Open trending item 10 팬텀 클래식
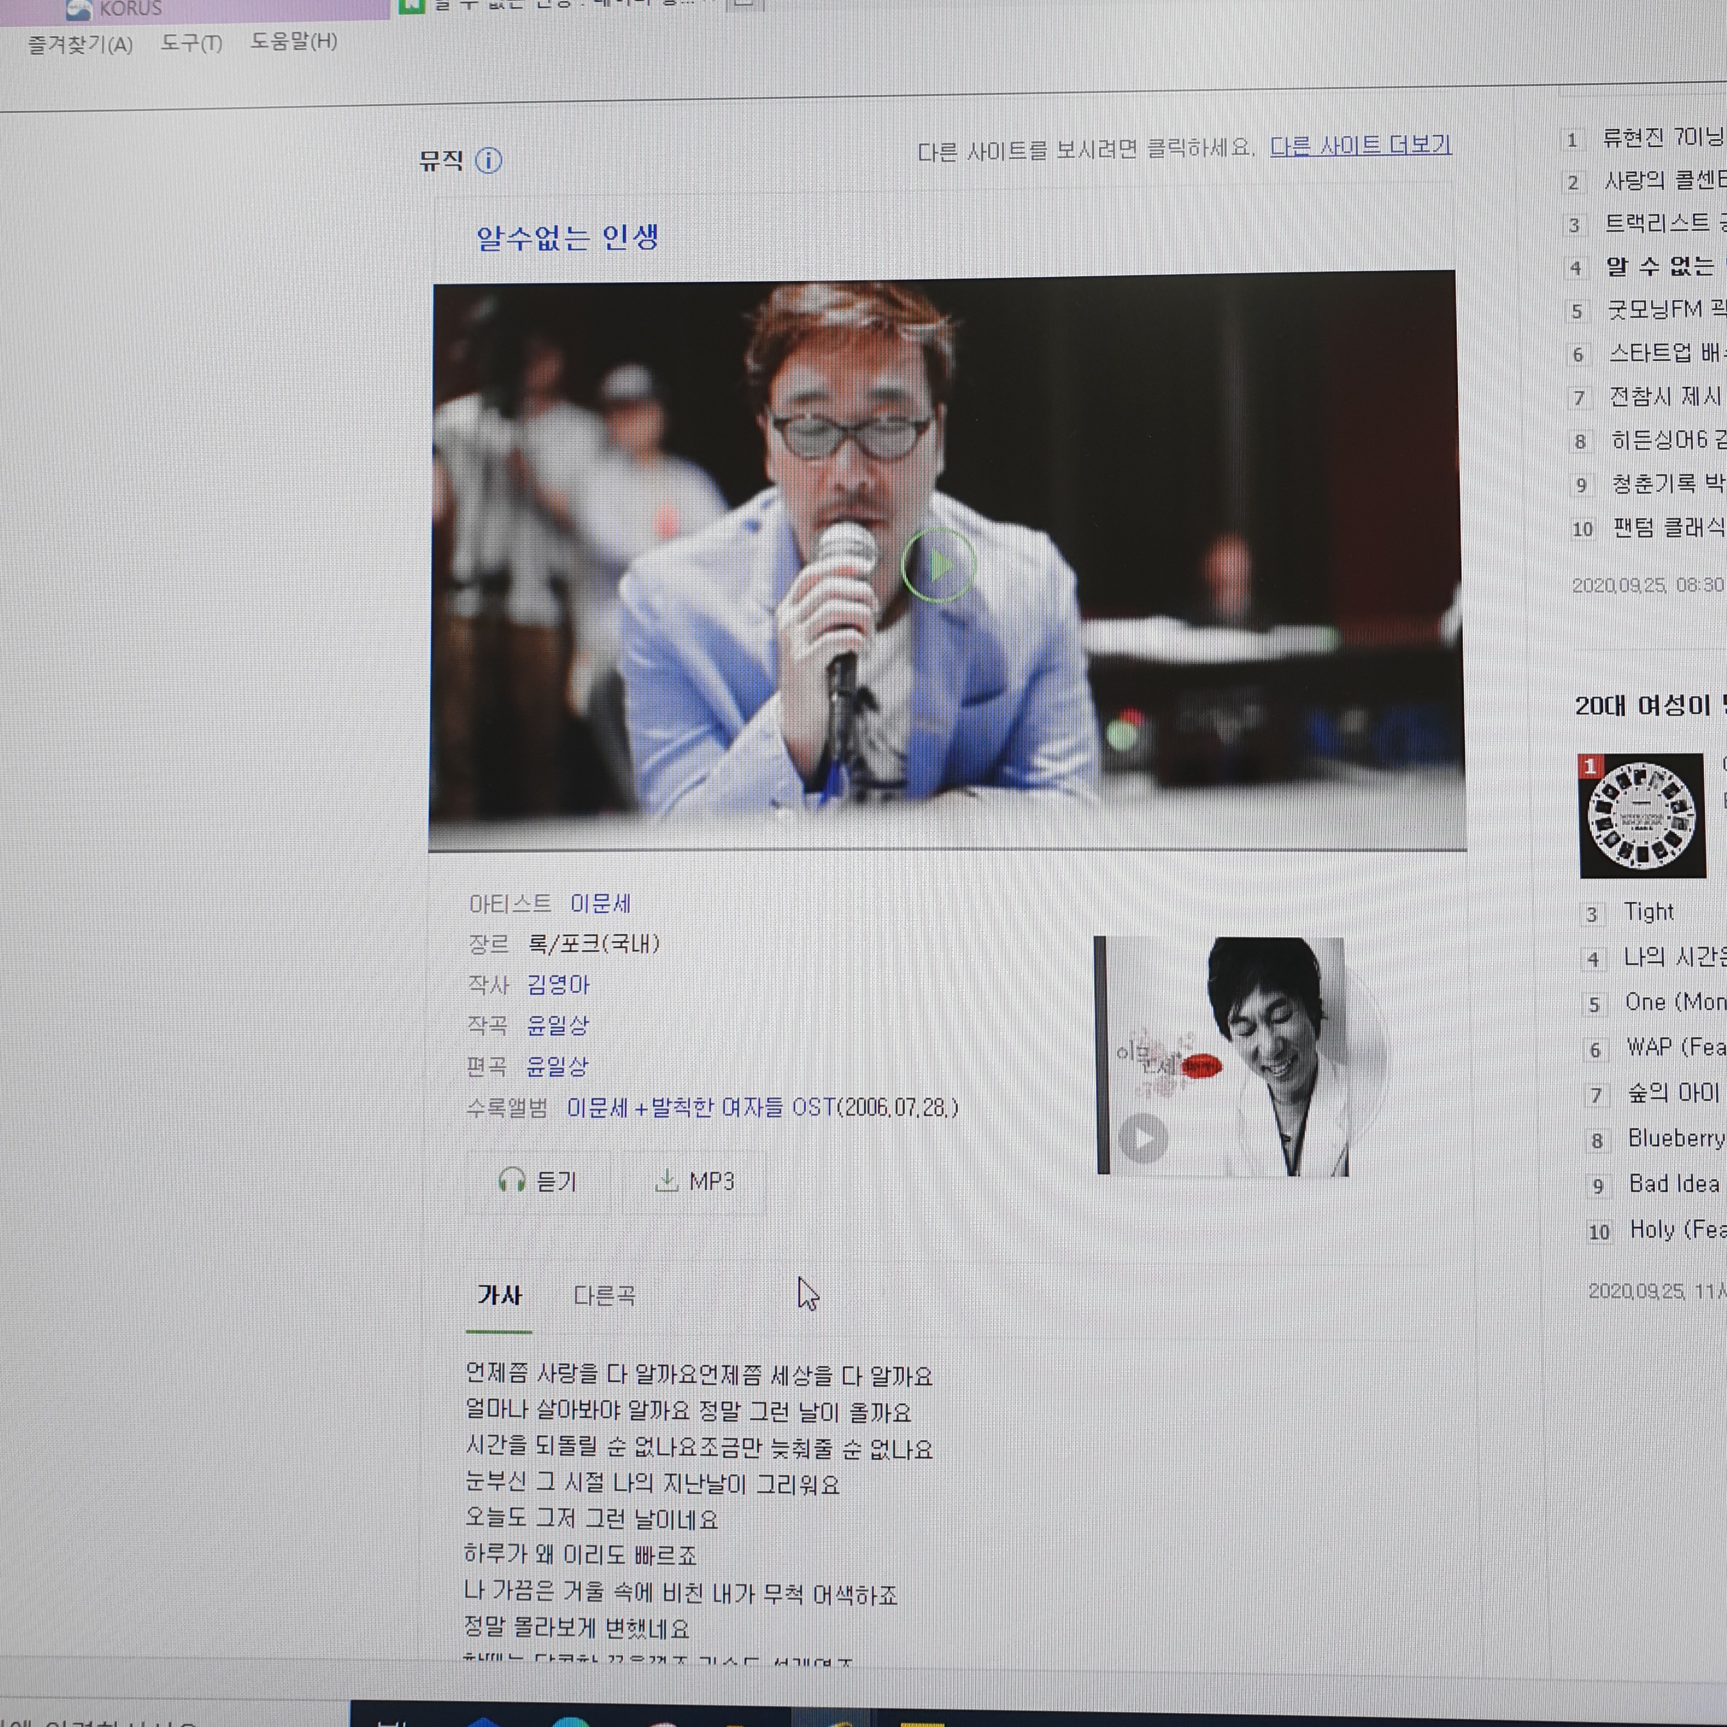 pyautogui.click(x=1670, y=527)
